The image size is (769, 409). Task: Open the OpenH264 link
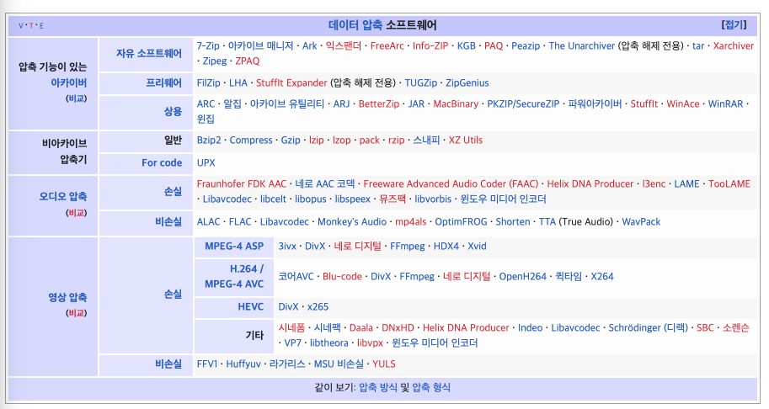523,276
